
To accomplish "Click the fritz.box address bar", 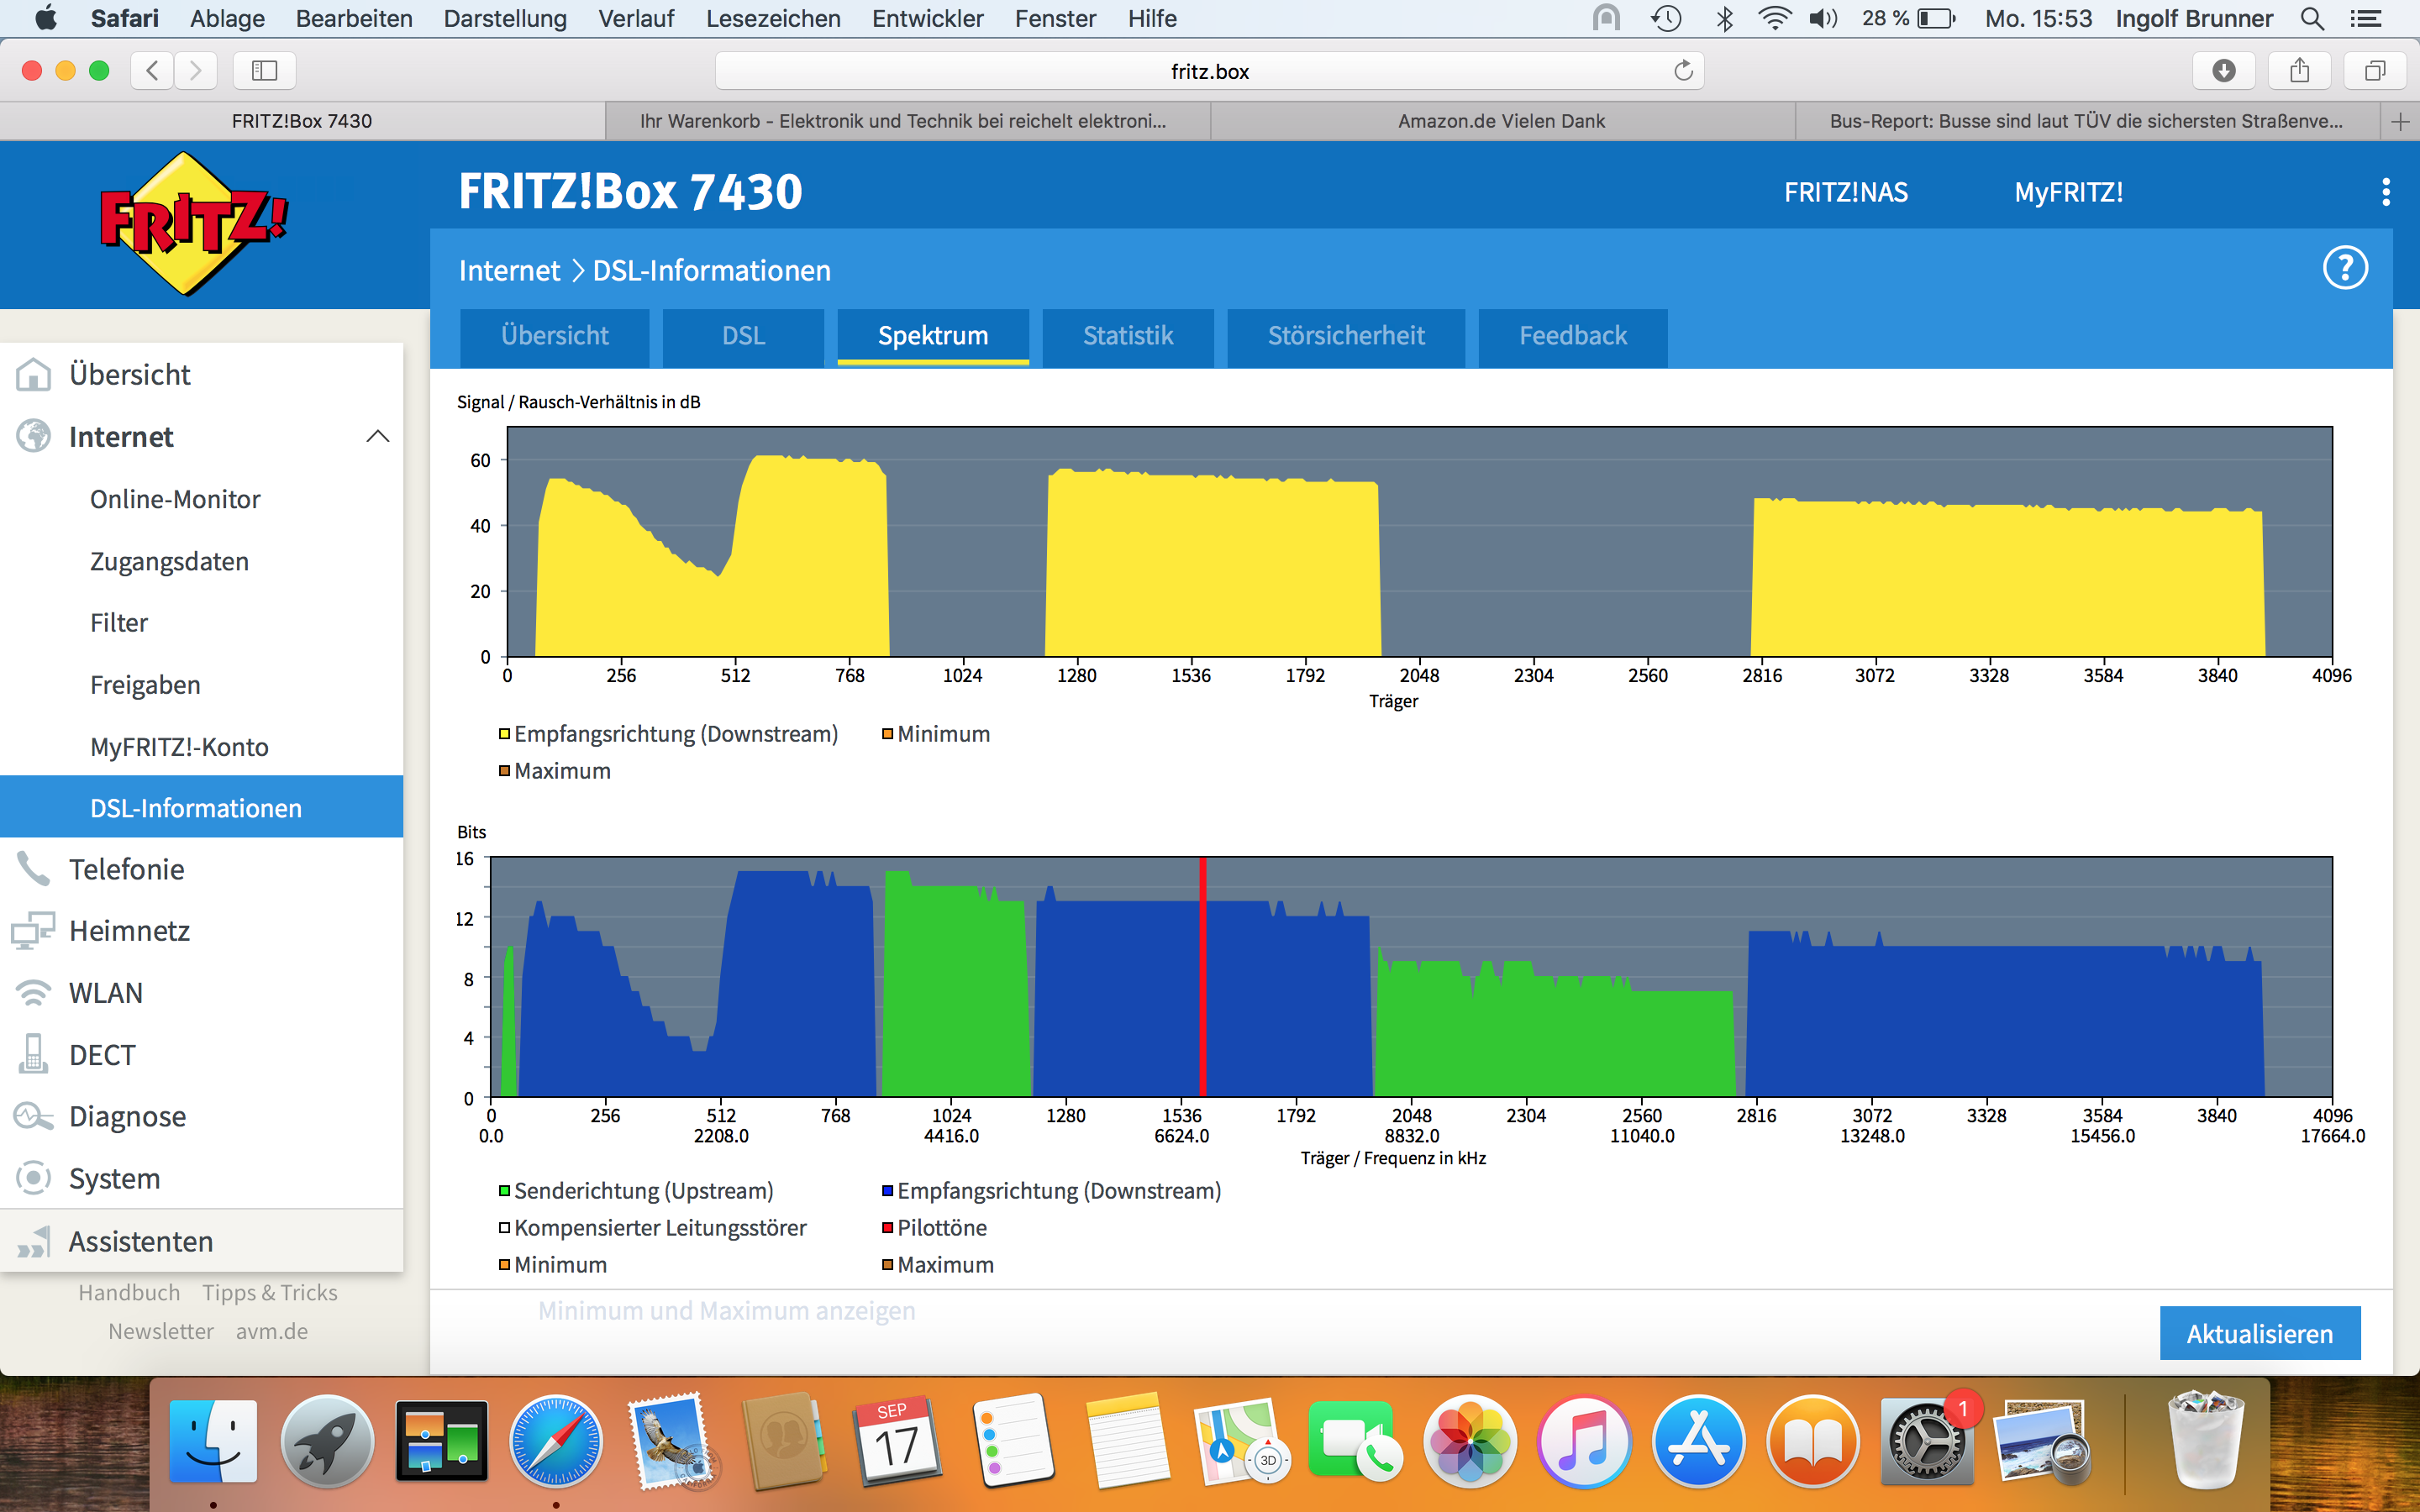I will pyautogui.click(x=1208, y=71).
